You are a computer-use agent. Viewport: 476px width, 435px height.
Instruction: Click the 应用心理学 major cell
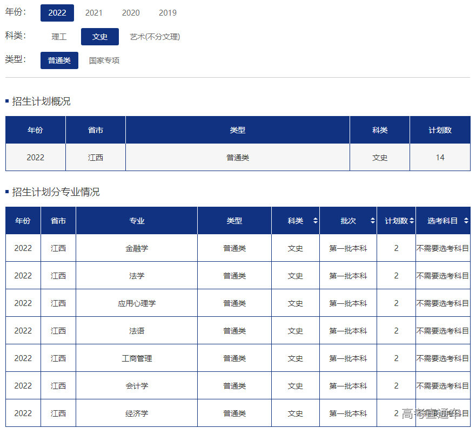[137, 303]
